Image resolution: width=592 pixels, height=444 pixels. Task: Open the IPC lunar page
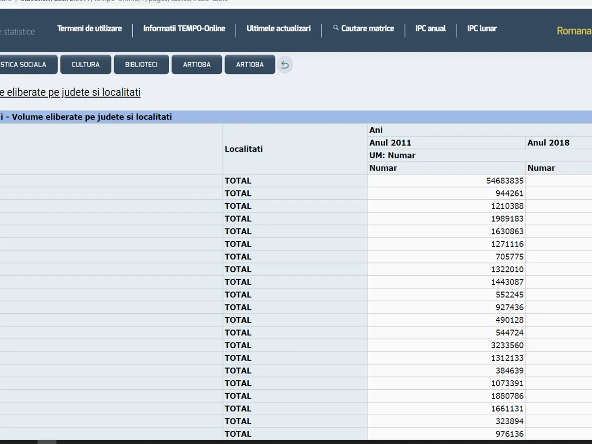(482, 29)
